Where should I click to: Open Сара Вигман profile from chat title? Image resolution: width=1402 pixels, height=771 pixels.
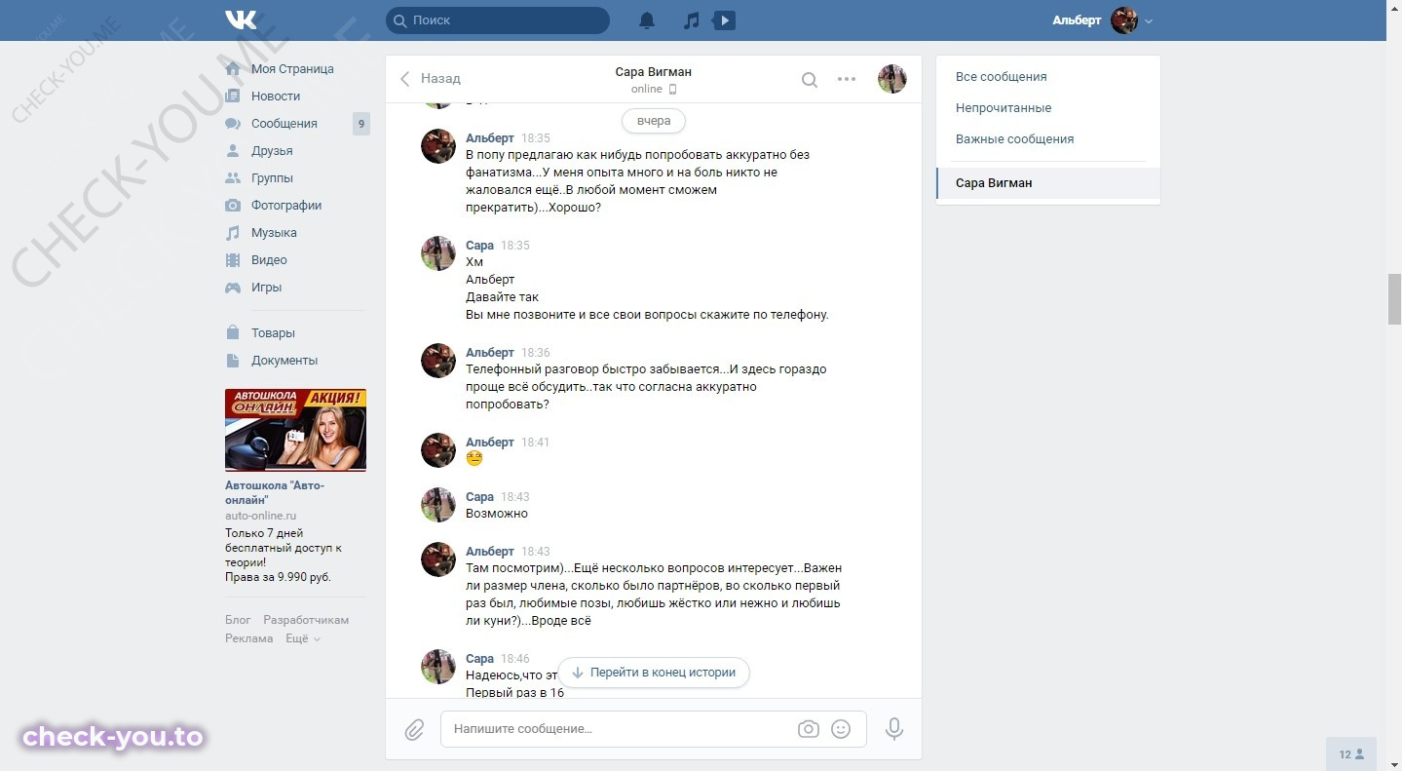click(x=654, y=72)
